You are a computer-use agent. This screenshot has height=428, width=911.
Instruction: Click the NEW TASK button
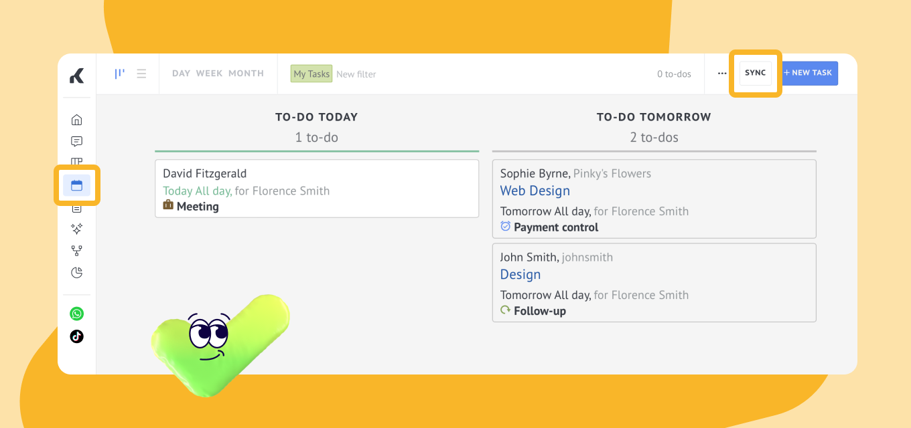[x=810, y=73]
